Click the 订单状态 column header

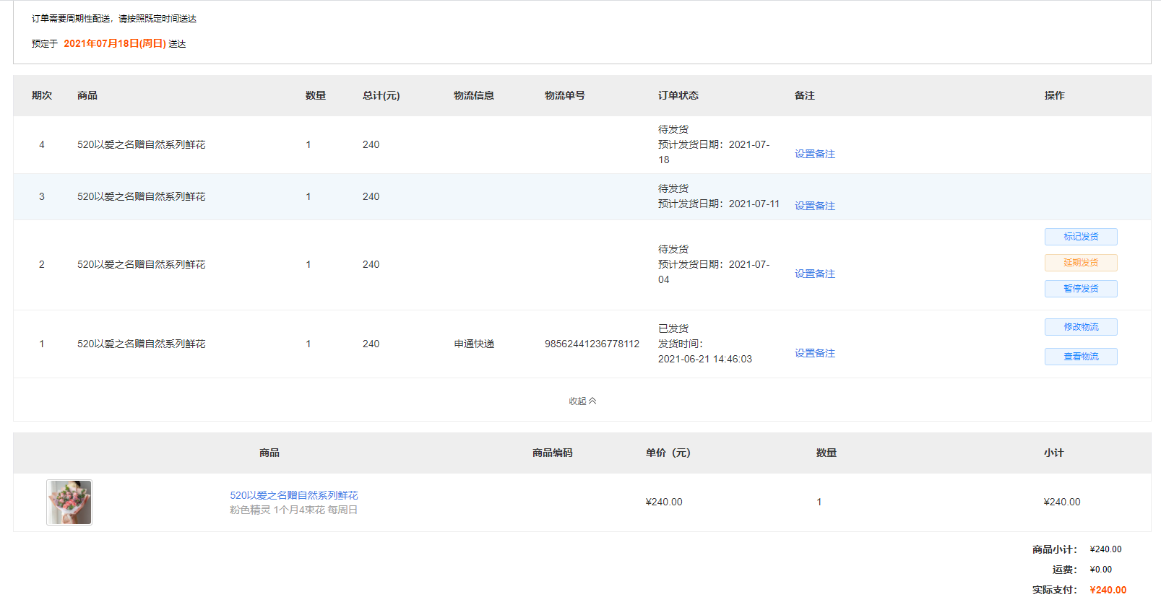click(x=678, y=95)
